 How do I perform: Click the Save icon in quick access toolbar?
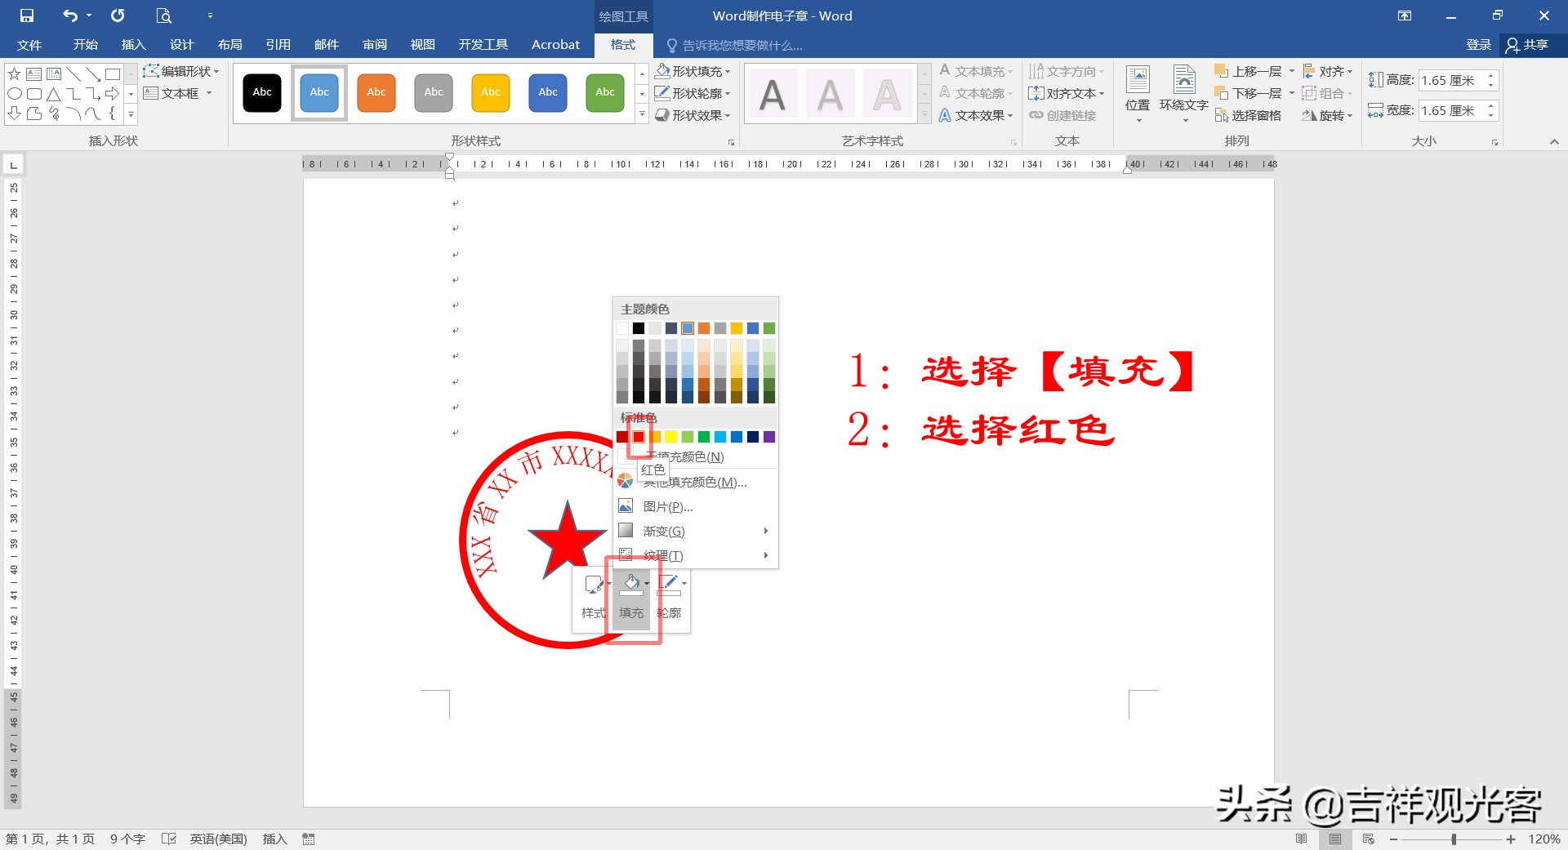[x=27, y=16]
